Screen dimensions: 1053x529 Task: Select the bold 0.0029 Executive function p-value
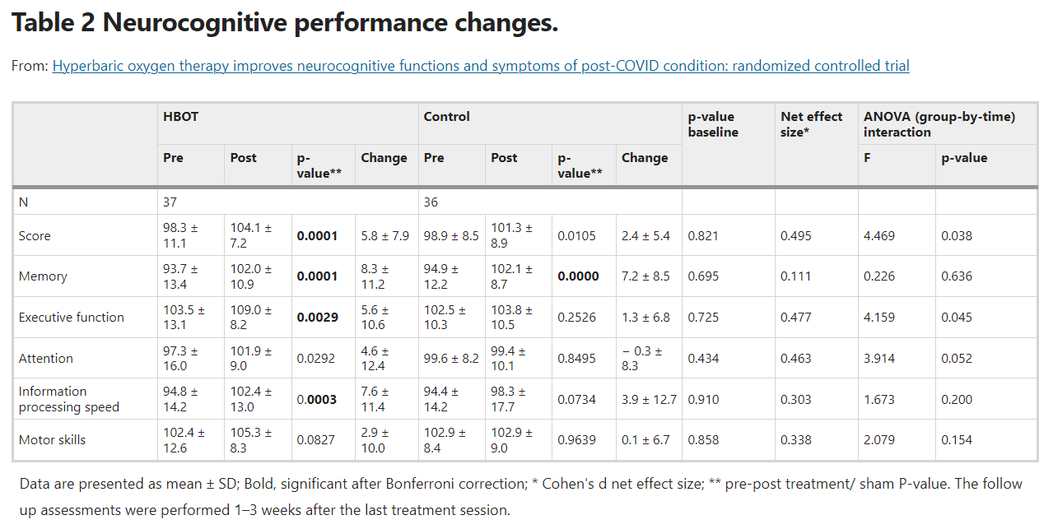click(x=317, y=318)
